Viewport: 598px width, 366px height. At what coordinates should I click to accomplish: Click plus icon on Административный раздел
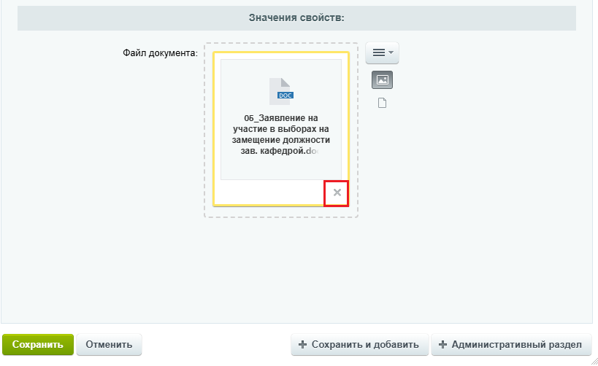[x=442, y=345]
